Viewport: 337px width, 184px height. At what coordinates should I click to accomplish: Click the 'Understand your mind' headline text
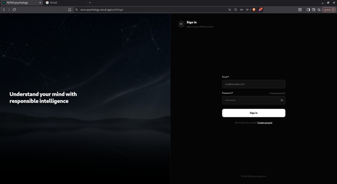43,97
